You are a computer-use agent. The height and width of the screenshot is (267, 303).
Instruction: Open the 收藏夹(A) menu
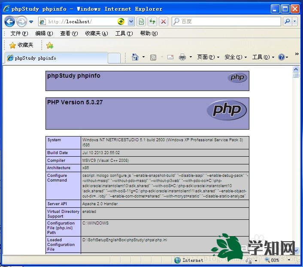coord(97,33)
